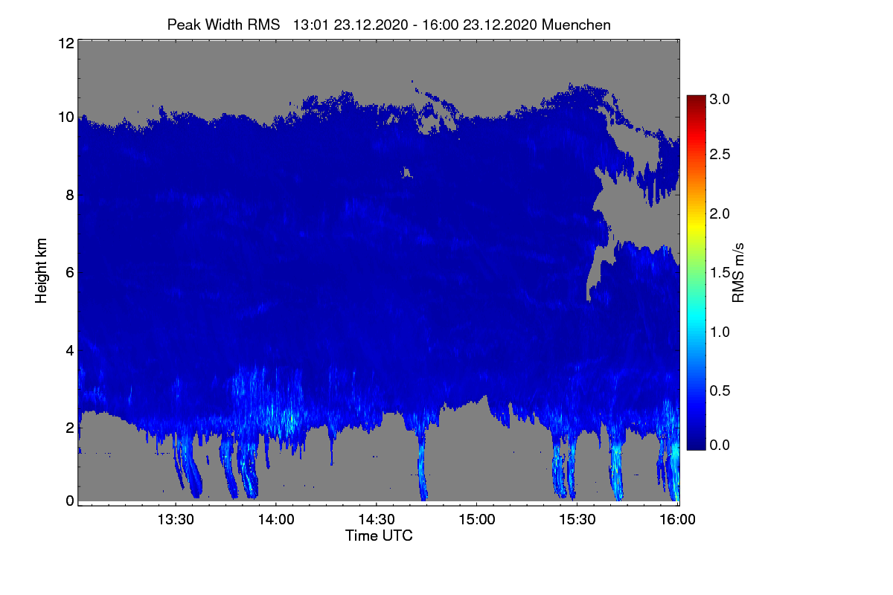
Task: Click the 15:00 time tick label
Action: click(x=477, y=520)
